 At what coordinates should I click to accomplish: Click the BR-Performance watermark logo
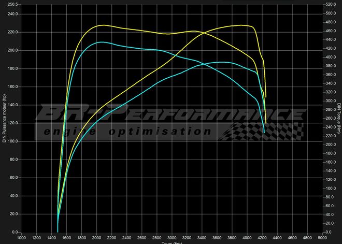pos(166,114)
